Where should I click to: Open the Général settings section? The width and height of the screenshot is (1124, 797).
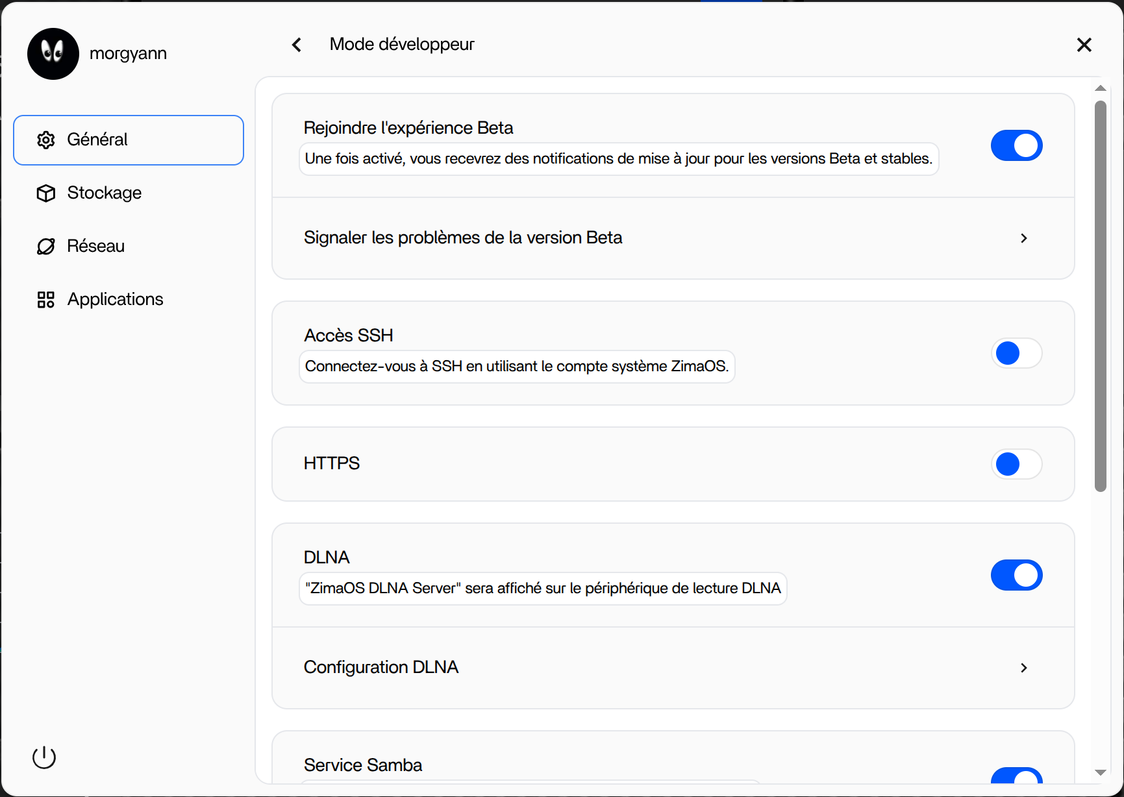pos(129,140)
